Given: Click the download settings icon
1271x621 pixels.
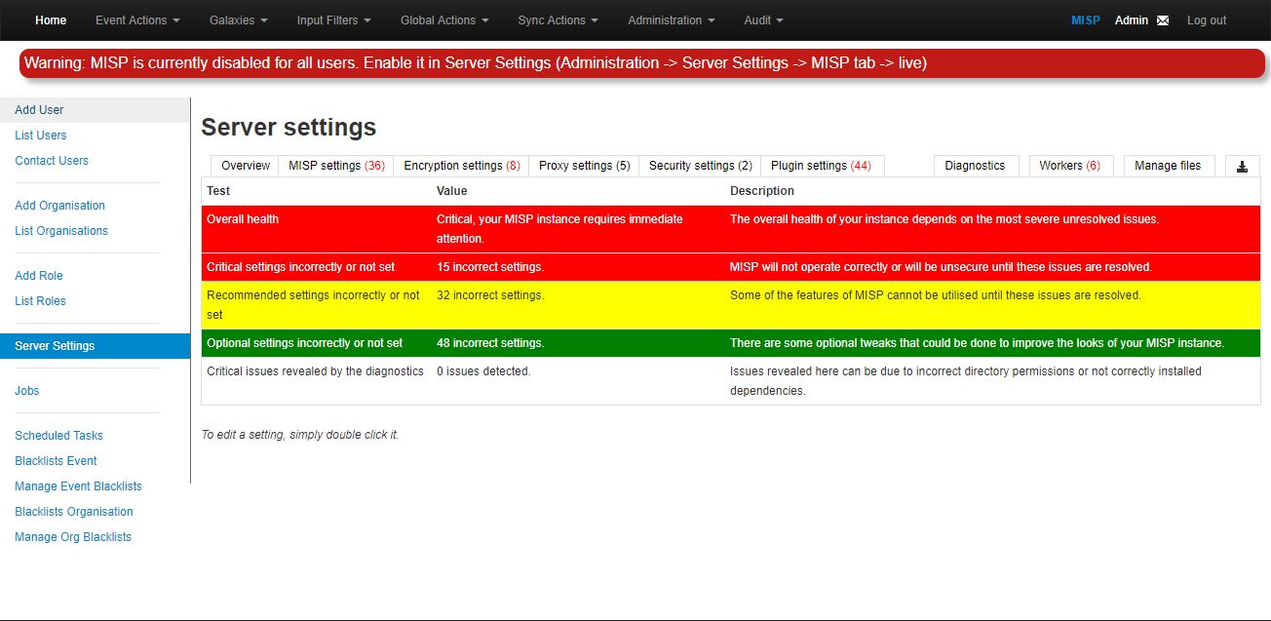Looking at the screenshot, I should click(x=1242, y=165).
